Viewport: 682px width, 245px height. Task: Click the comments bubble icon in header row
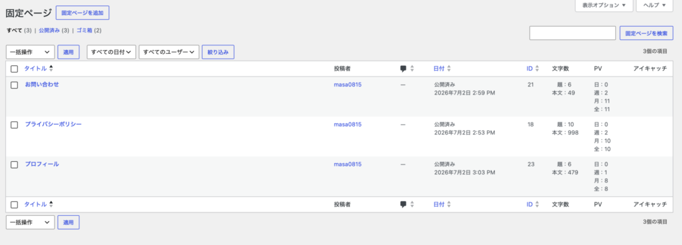point(403,69)
